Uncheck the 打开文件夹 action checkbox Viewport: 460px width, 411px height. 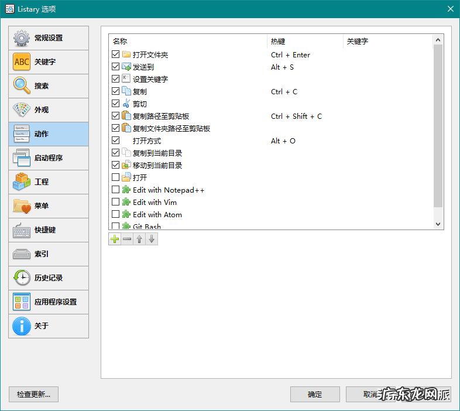point(115,55)
